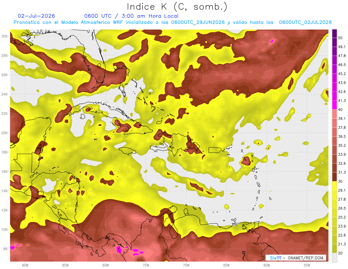Click the gray colorbar swatch below 20
Screen dimensions: 348x269
[334, 258]
